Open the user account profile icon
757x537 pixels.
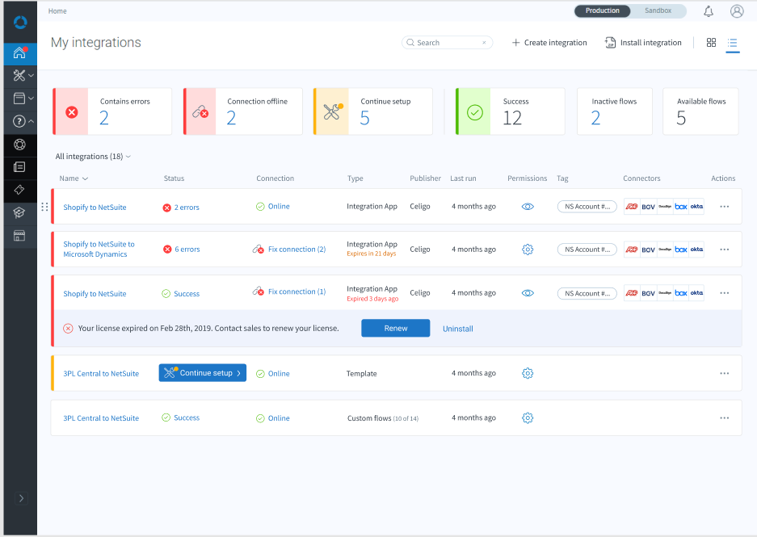click(x=737, y=11)
